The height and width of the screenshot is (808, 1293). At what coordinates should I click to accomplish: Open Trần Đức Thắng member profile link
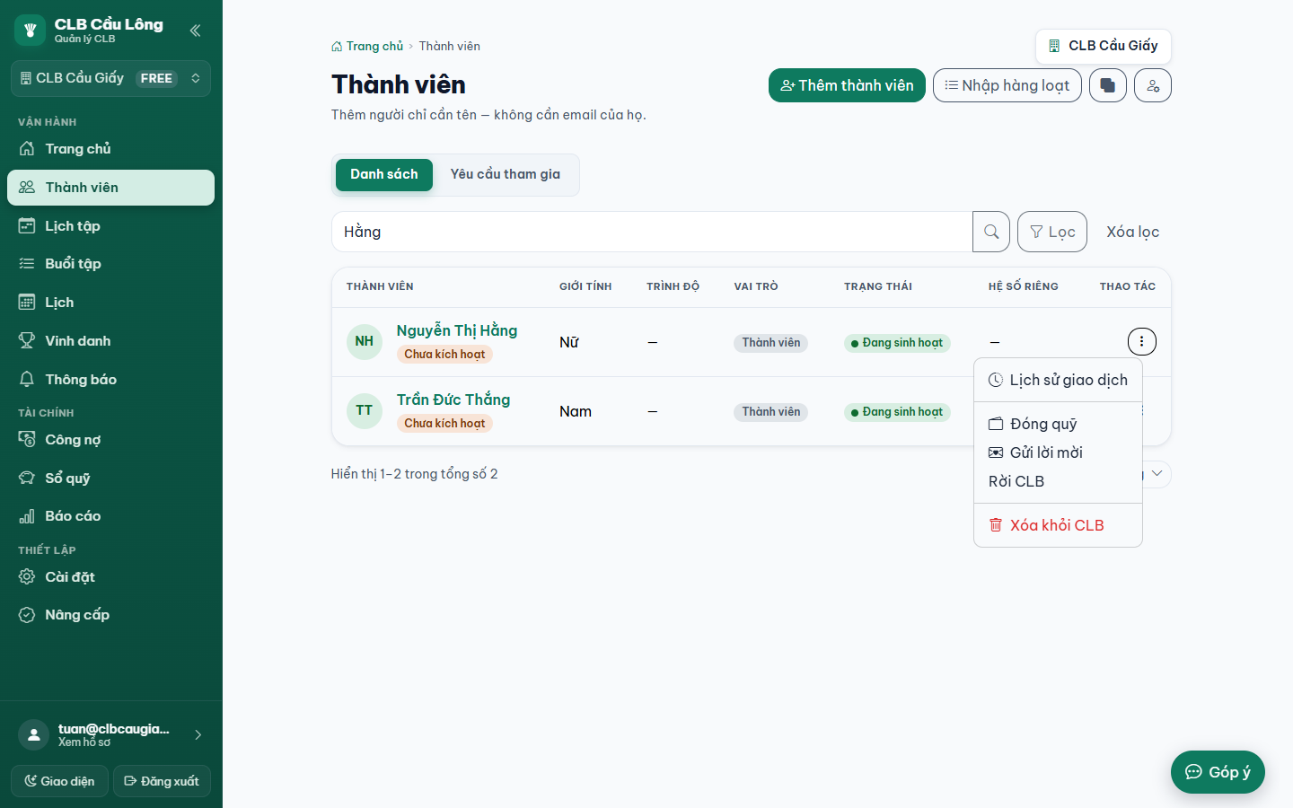pos(453,400)
